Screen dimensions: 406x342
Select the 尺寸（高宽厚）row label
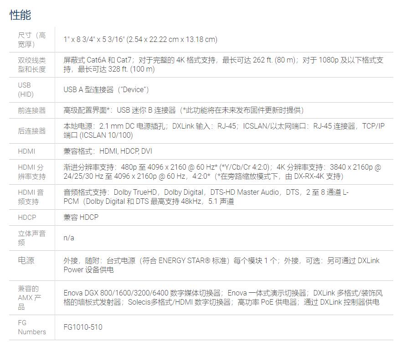(32, 40)
